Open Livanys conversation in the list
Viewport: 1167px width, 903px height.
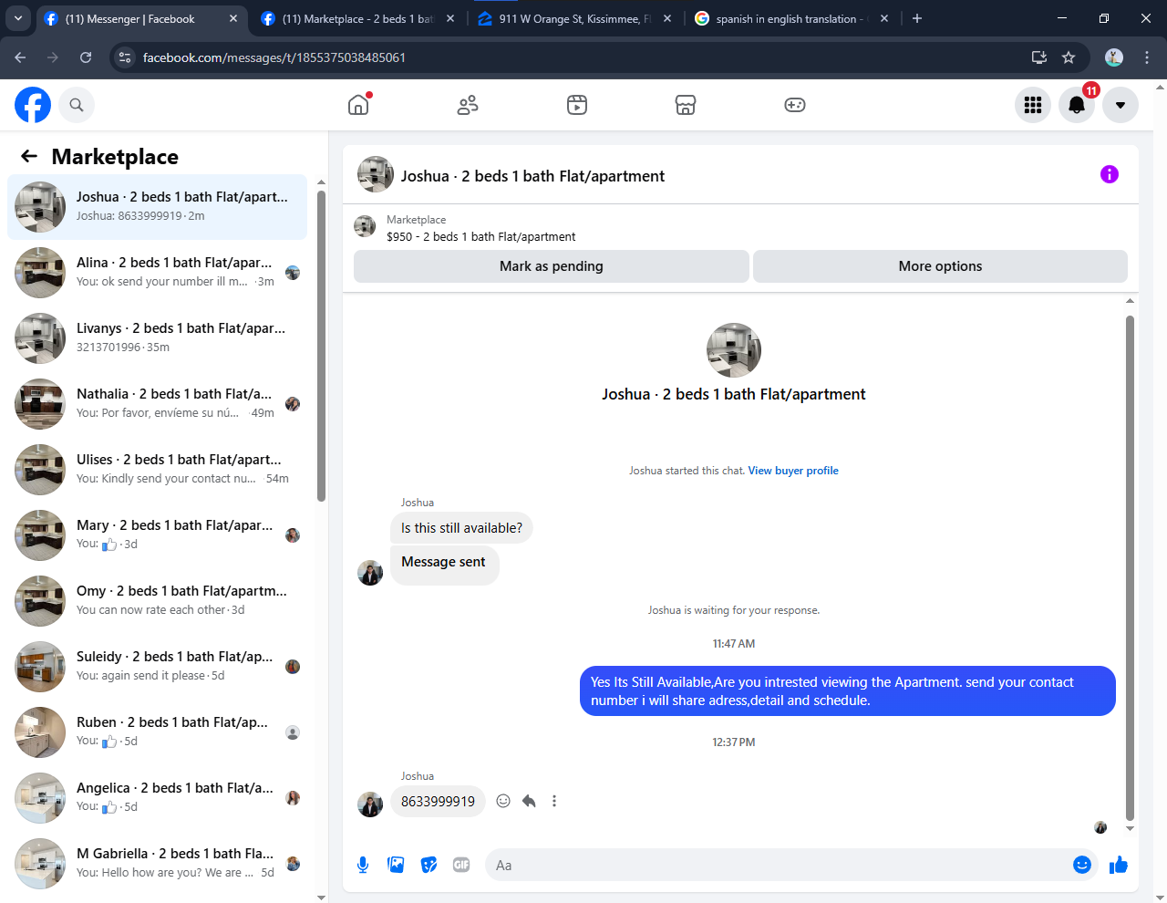click(x=158, y=338)
